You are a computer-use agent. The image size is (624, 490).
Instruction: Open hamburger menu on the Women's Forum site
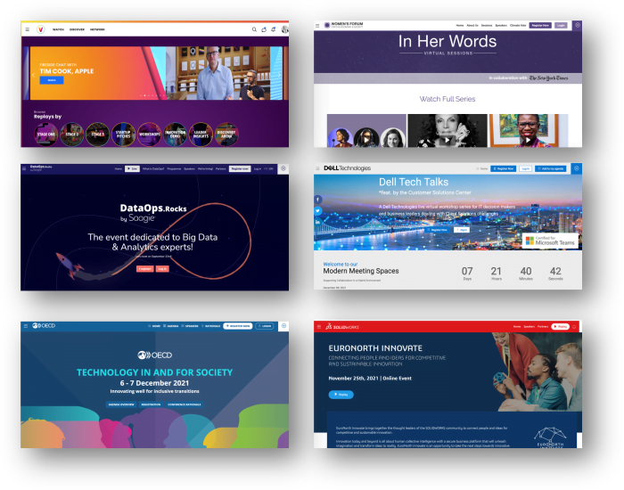pos(317,26)
